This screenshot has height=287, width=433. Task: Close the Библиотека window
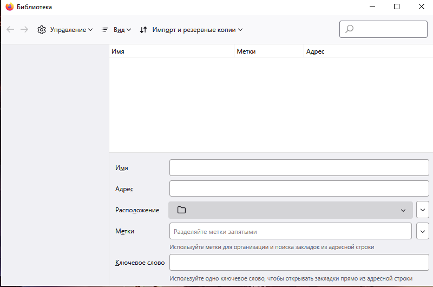tap(422, 6)
